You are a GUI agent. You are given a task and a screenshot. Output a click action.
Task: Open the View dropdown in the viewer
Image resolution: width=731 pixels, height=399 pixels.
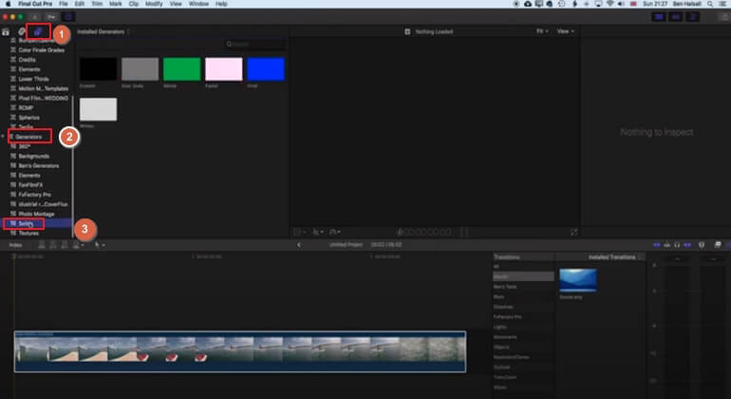coord(566,31)
